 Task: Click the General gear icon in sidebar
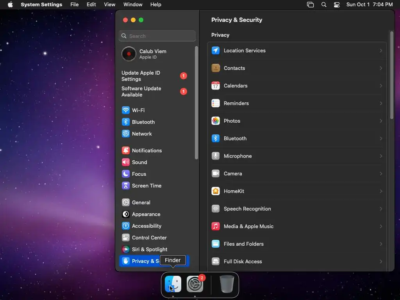(x=125, y=203)
